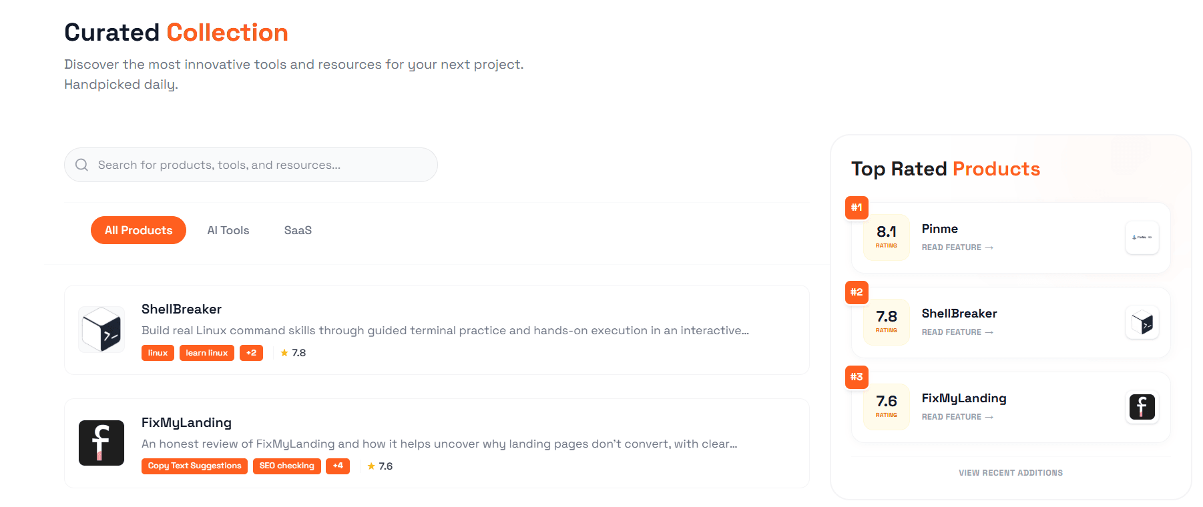Click the #2 rank badge
Viewport: 1203px width, 507px height.
coord(857,292)
